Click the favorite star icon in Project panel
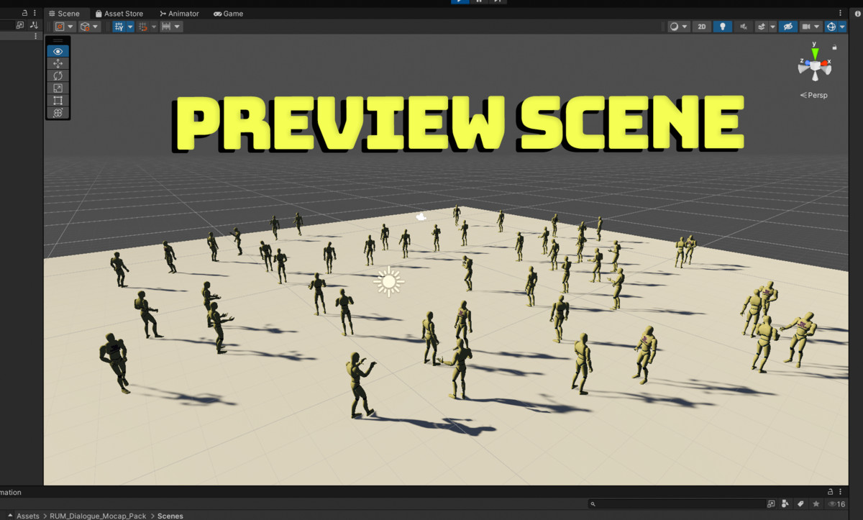This screenshot has height=520, width=863. click(x=816, y=504)
